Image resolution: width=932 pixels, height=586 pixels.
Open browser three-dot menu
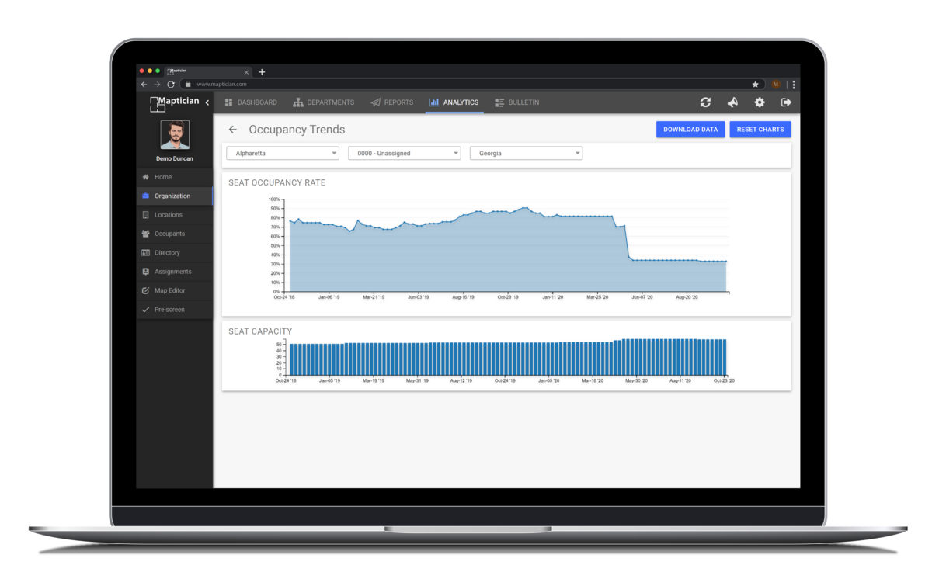[x=793, y=85]
